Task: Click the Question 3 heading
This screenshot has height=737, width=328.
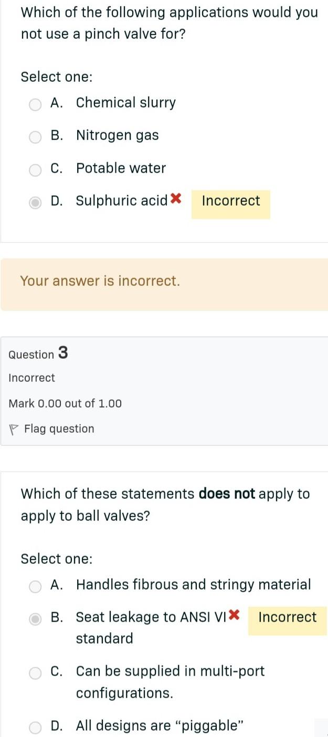Action: [38, 354]
